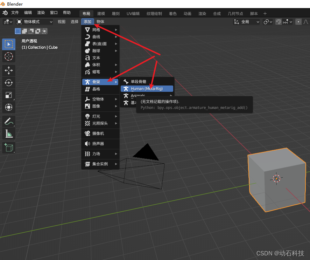Expand the 网格 submenu
Image resolution: width=310 pixels, height=260 pixels.
coord(100,30)
